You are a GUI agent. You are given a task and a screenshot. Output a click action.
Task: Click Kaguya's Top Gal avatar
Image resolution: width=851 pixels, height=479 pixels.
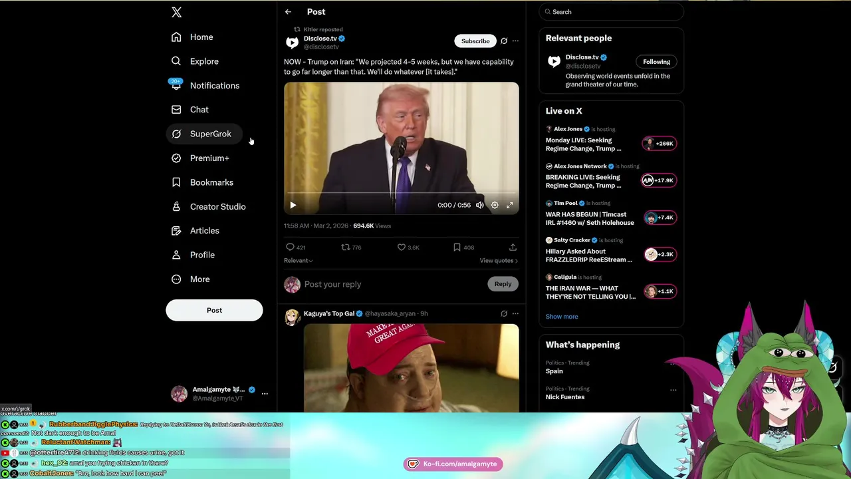click(x=292, y=317)
